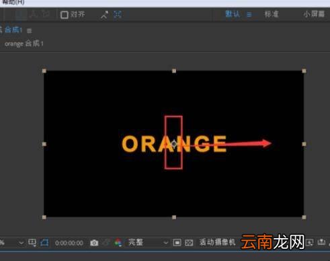Toggle the region of interest icon

click(x=177, y=243)
